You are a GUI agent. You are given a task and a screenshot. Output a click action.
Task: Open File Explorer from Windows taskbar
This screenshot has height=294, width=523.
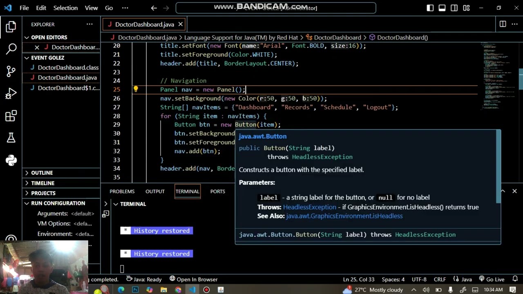pos(163,290)
